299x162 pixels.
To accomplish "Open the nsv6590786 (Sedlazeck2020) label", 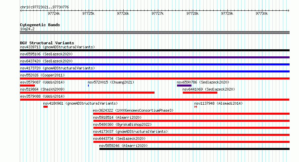I will [x=203, y=82].
